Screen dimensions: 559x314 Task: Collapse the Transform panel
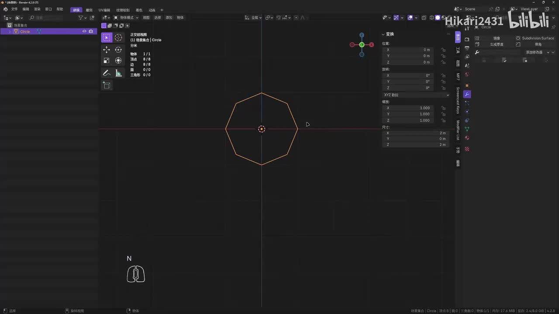pos(383,34)
